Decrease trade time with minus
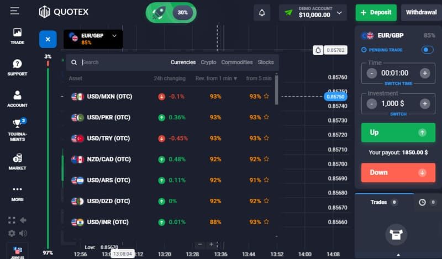Viewport: 442px width, 259px height. [372, 73]
